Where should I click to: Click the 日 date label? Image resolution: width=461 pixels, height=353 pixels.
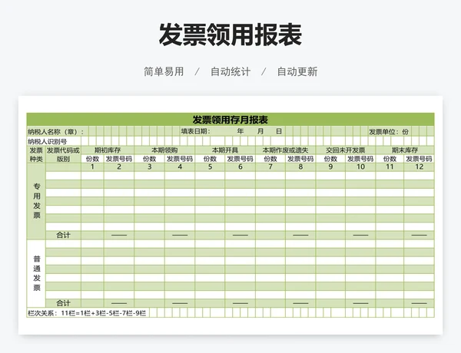[x=279, y=131]
